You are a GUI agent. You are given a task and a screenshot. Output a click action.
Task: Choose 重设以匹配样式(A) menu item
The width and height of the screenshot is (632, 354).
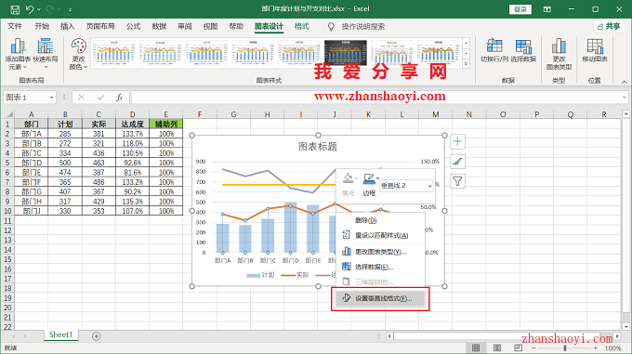380,235
